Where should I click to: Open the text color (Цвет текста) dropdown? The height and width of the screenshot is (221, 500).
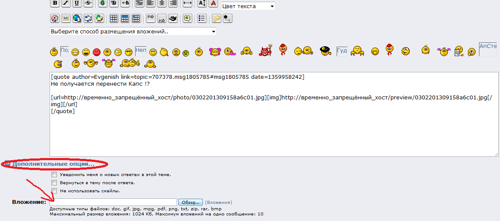coord(248,6)
